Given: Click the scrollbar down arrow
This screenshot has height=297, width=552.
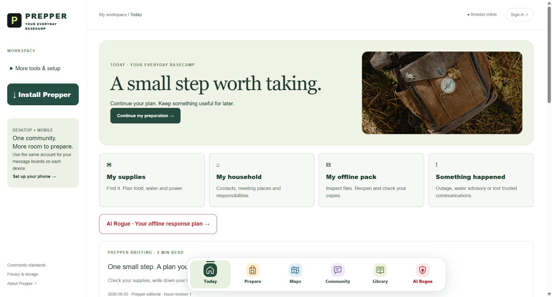Looking at the screenshot, I should [549, 294].
